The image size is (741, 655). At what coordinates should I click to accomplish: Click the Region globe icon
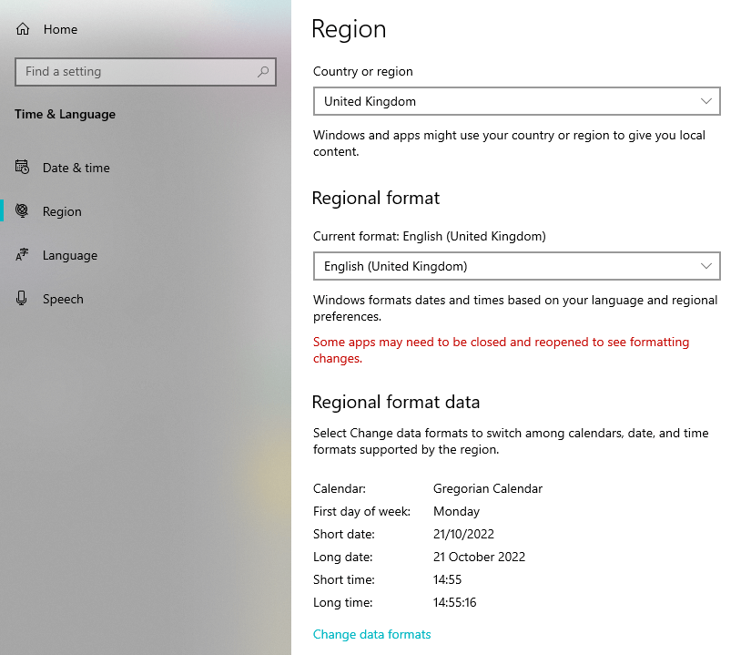23,211
